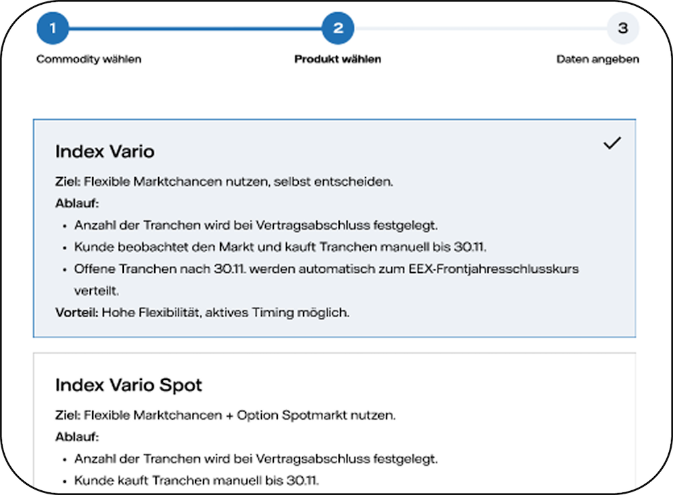Click Ziel line mentioning Option Spotmarkt

(x=225, y=415)
